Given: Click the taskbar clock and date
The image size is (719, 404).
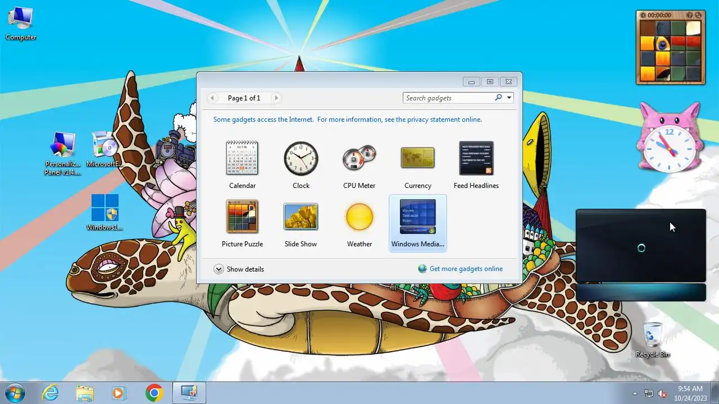Looking at the screenshot, I should 690,393.
